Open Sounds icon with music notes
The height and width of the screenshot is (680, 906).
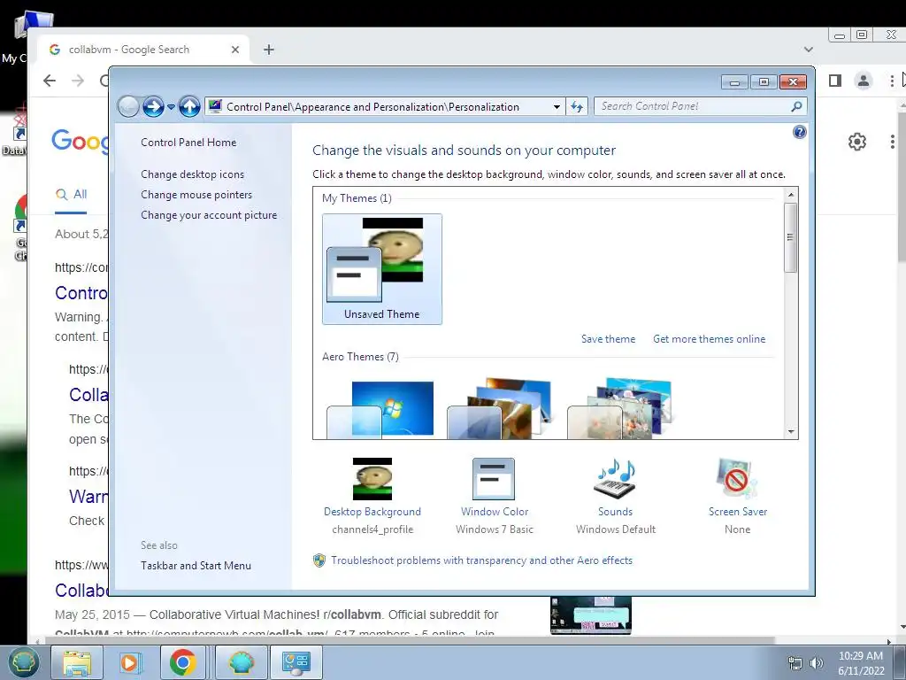(x=615, y=479)
